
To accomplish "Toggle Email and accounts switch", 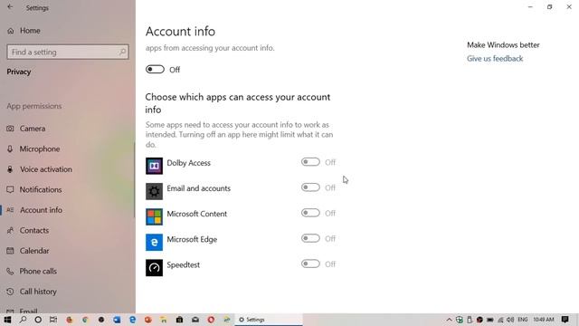I will pyautogui.click(x=310, y=187).
